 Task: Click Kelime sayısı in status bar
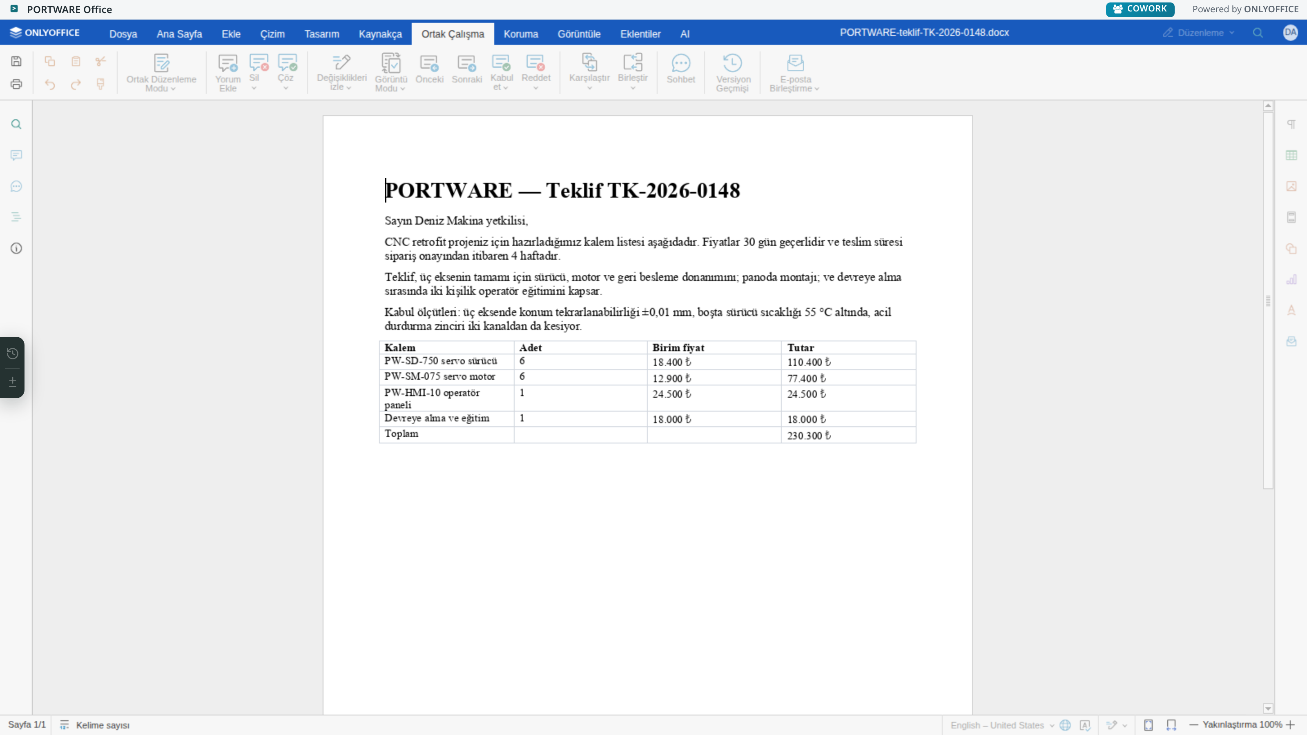[95, 725]
